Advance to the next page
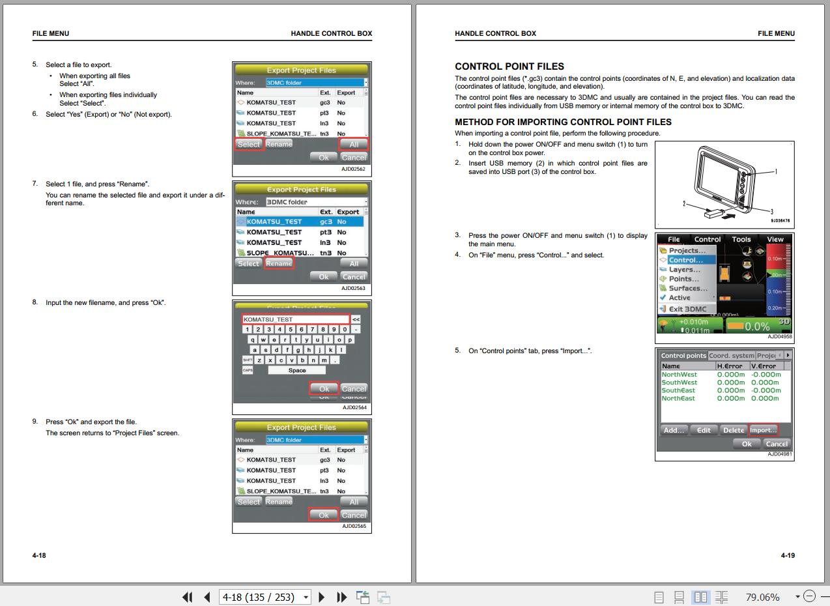Viewport: 830px width, 606px height. (x=321, y=597)
